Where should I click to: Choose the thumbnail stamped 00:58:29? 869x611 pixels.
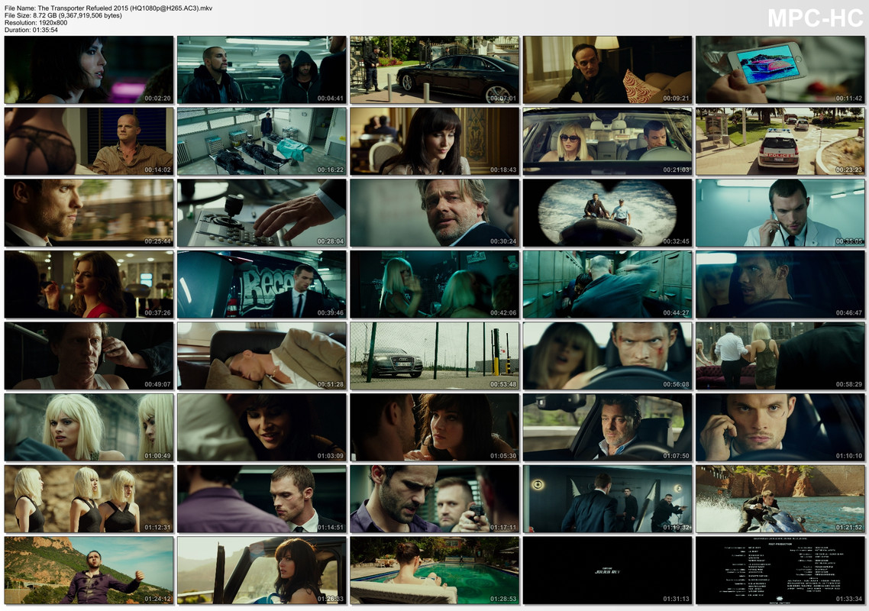[x=780, y=356]
